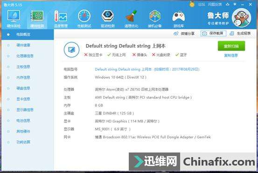Select 电脑概览 in the sidebar
The width and height of the screenshot is (258, 173).
pos(28,35)
